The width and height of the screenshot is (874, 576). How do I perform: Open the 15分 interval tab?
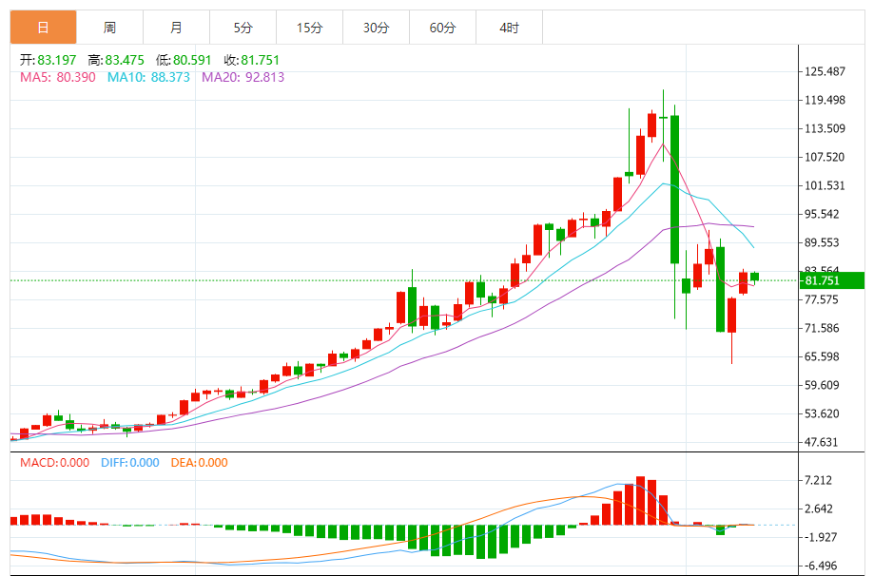309,28
